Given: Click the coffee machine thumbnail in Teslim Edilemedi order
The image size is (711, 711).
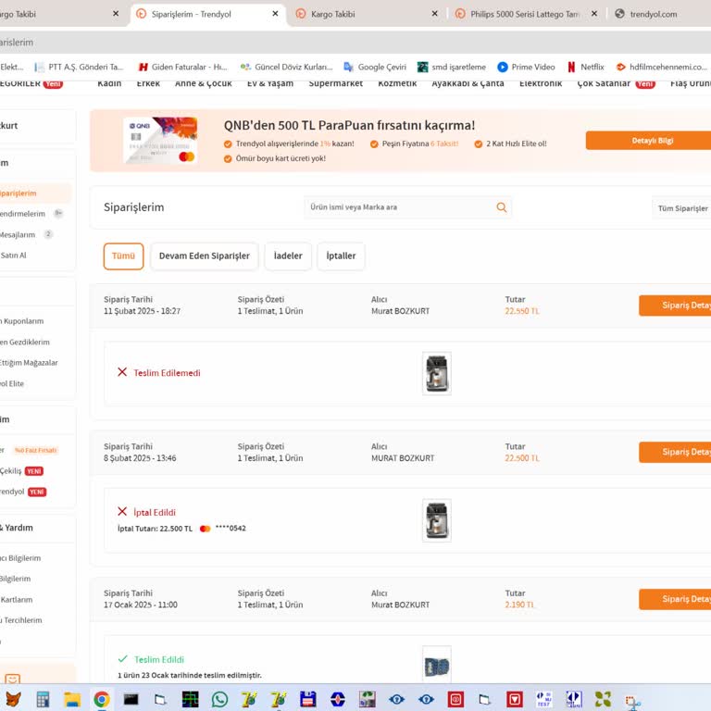Looking at the screenshot, I should [x=437, y=374].
